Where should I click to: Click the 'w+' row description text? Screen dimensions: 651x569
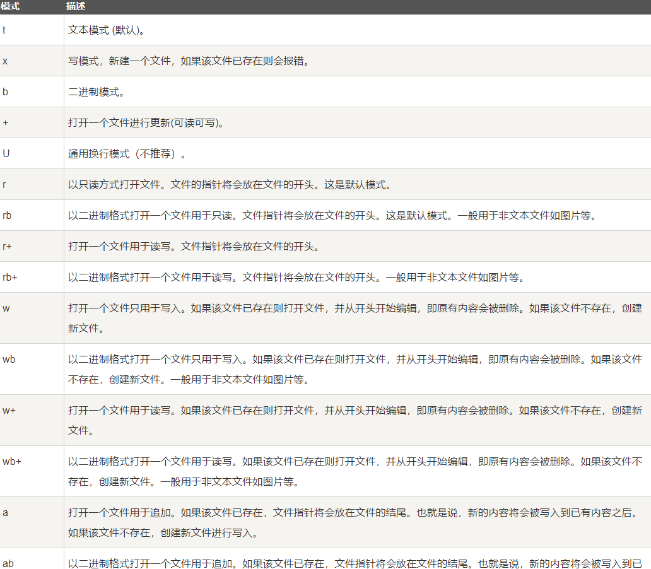pyautogui.click(x=355, y=420)
